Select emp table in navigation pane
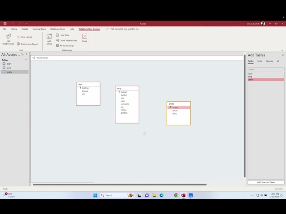Image resolution: width=286 pixels, height=214 pixels. click(x=15, y=68)
